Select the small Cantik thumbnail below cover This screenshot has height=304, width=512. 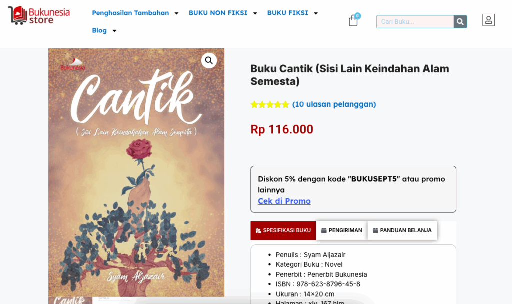(x=70, y=300)
